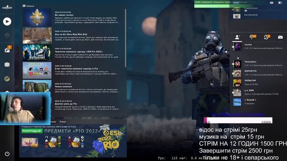The width and height of the screenshot is (287, 161).
Task: Select friend БОРКОТУН in the list
Action: tap(258, 73)
